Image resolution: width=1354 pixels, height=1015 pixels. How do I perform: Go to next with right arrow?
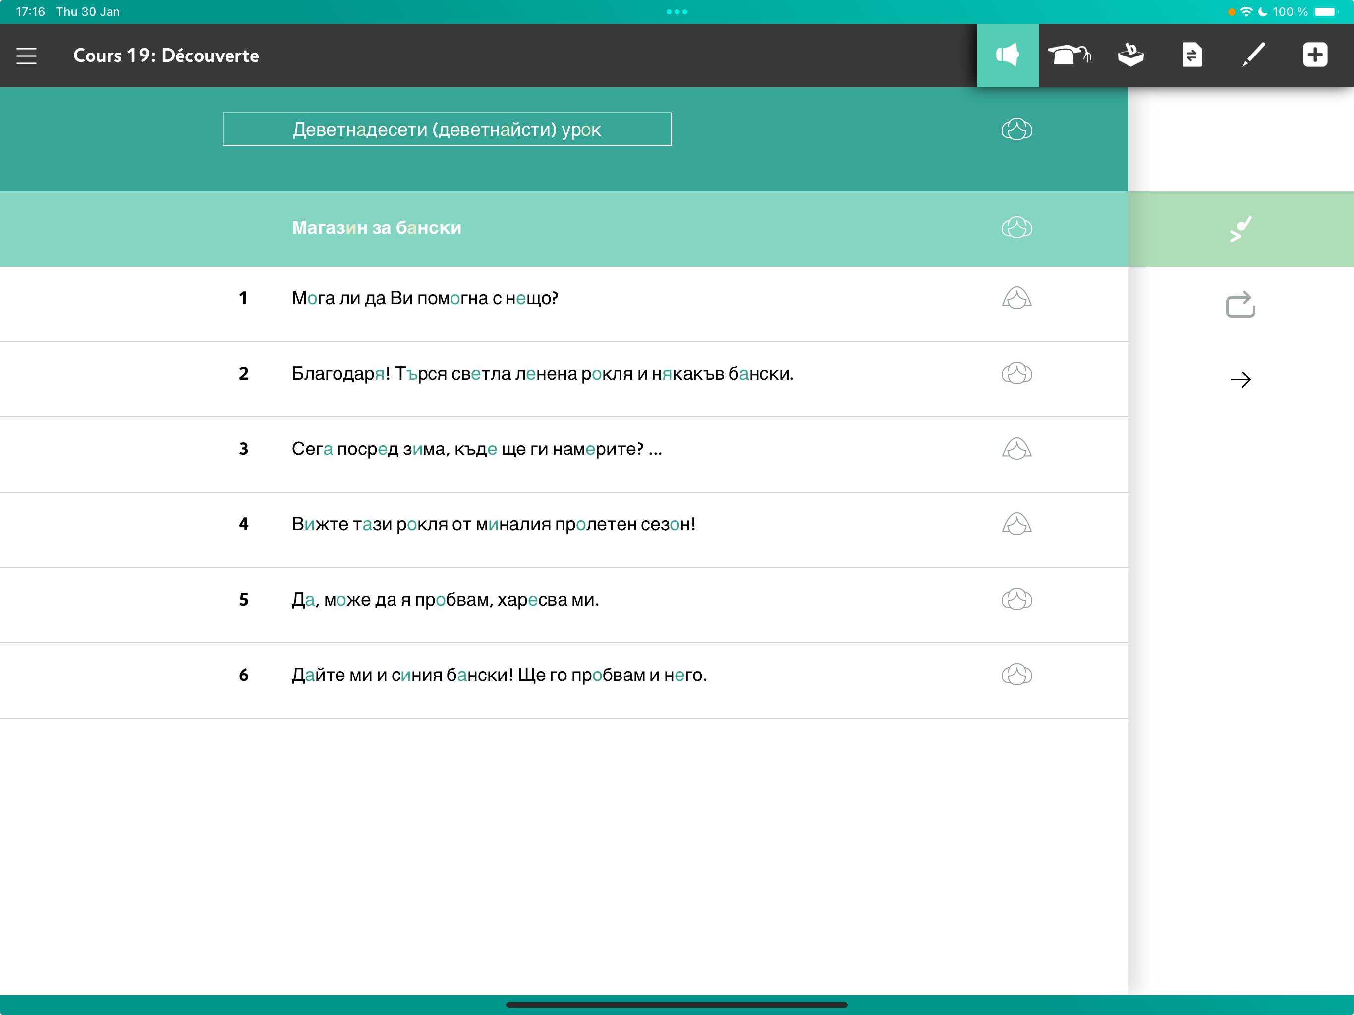[x=1241, y=380]
